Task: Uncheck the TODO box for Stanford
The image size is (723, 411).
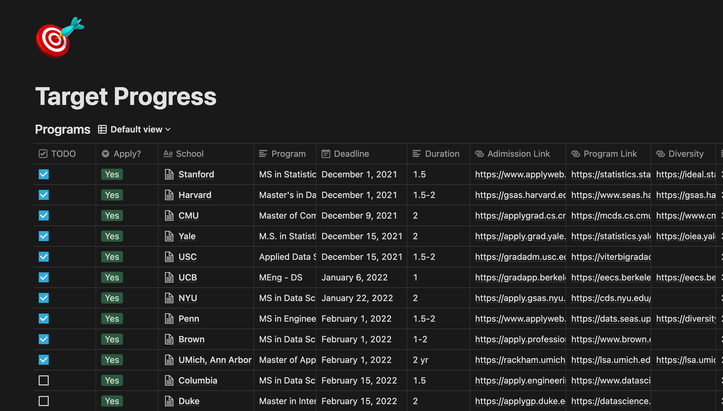Action: pos(44,174)
